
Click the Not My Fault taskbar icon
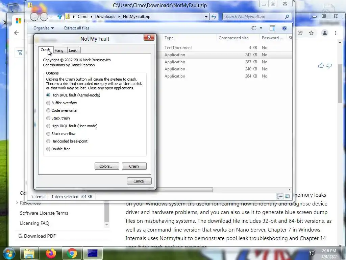click(93, 253)
